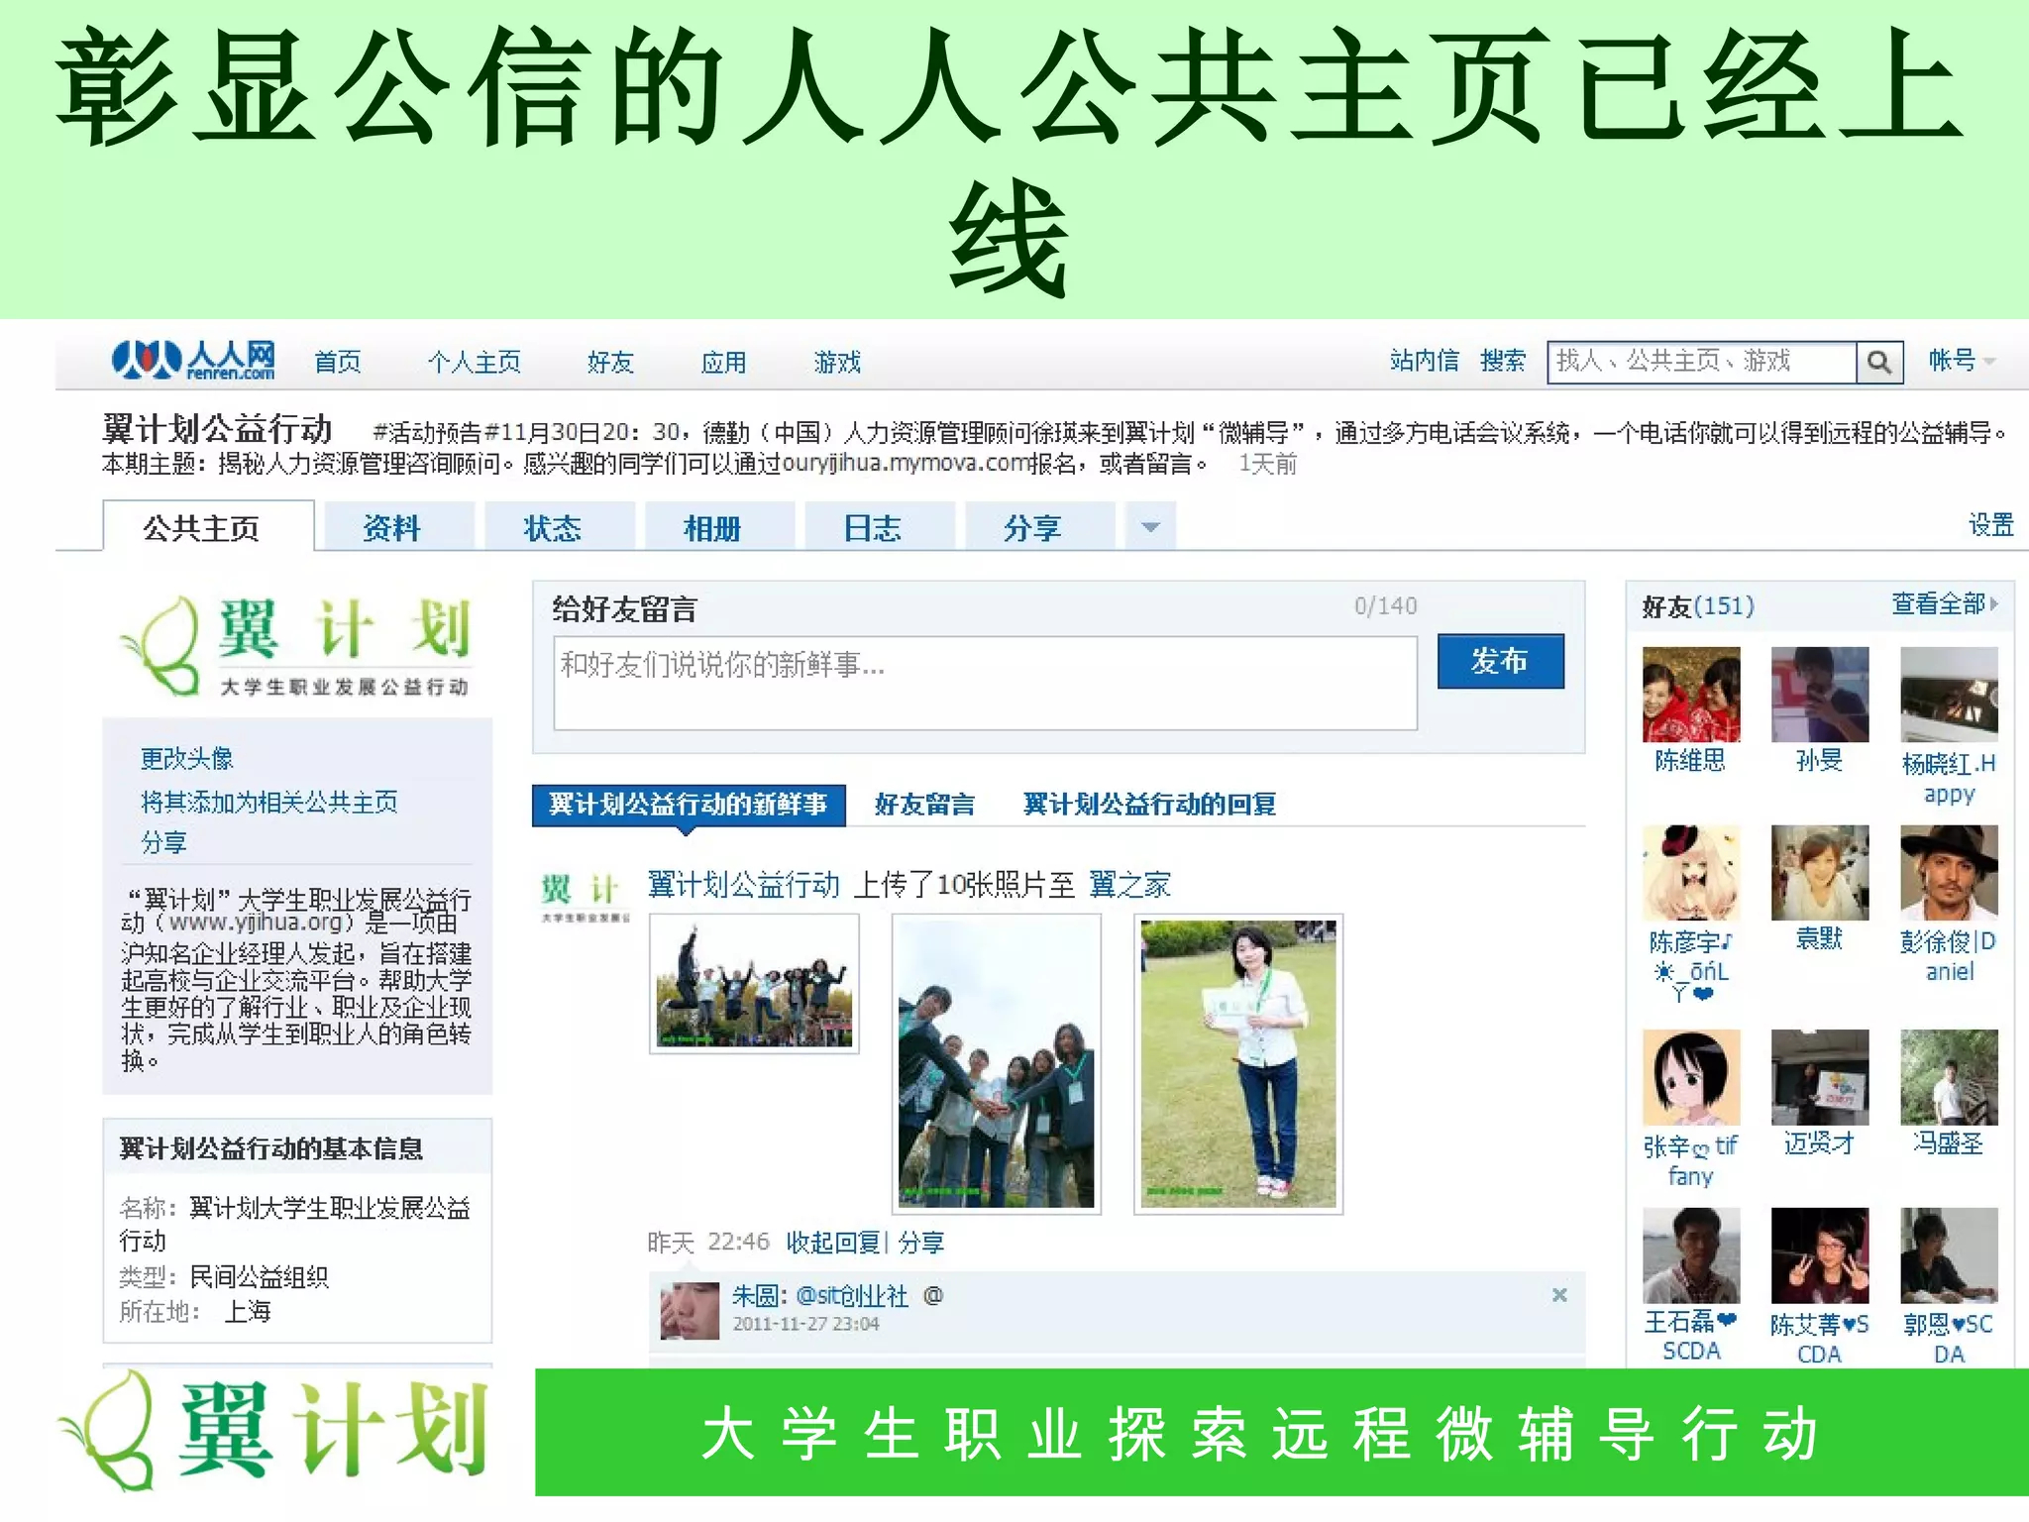Focus the 找人、公共主页、游戏 search field
This screenshot has width=2029, height=1522.
tap(1701, 362)
